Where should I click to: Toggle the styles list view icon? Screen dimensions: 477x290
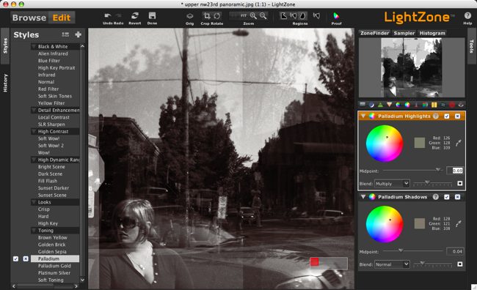pos(65,34)
